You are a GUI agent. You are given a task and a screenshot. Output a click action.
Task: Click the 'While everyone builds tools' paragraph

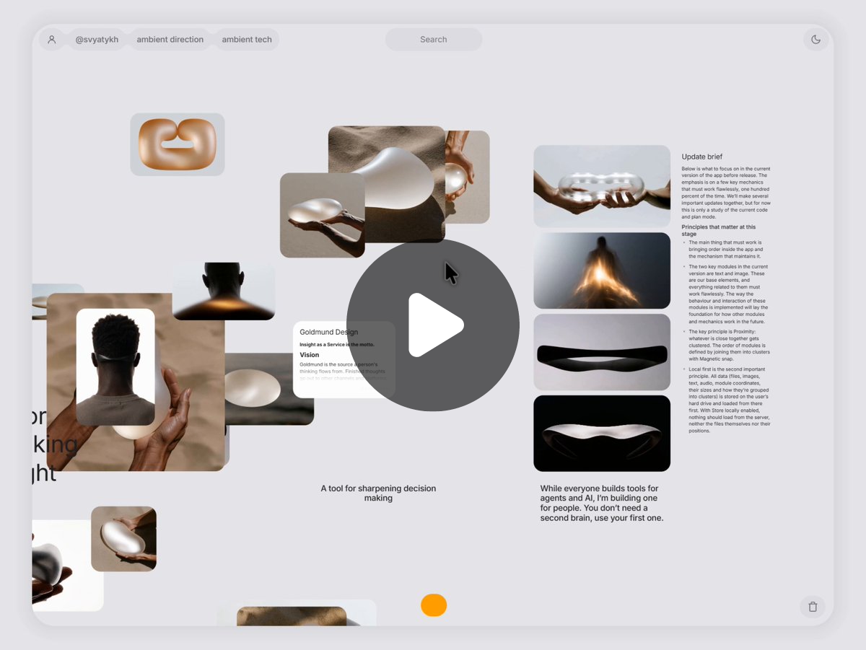[602, 504]
